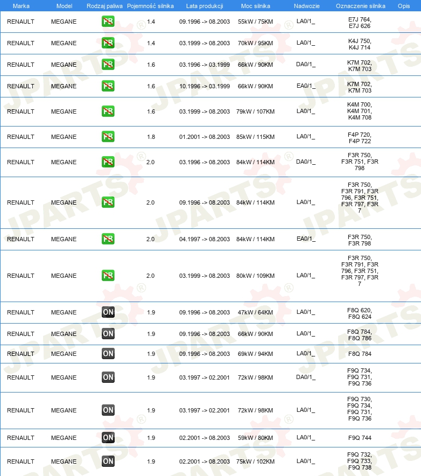Select the 55kW / 75KM power cell

[x=255, y=22]
